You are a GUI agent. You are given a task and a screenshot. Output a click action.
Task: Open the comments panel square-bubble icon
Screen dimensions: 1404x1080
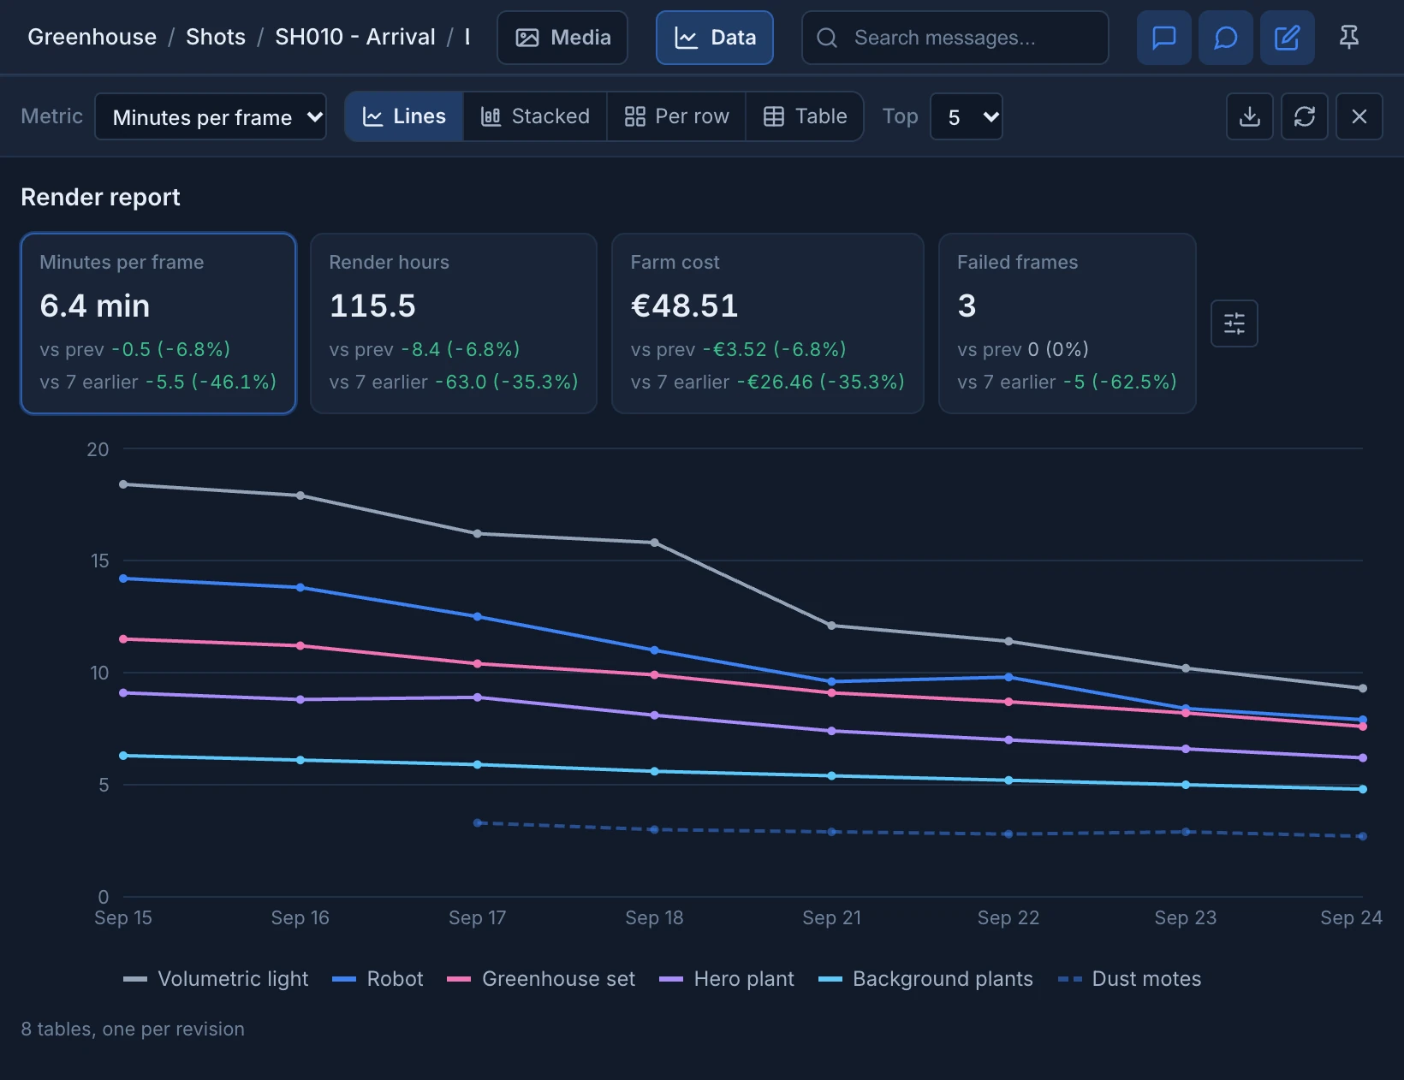click(1163, 38)
